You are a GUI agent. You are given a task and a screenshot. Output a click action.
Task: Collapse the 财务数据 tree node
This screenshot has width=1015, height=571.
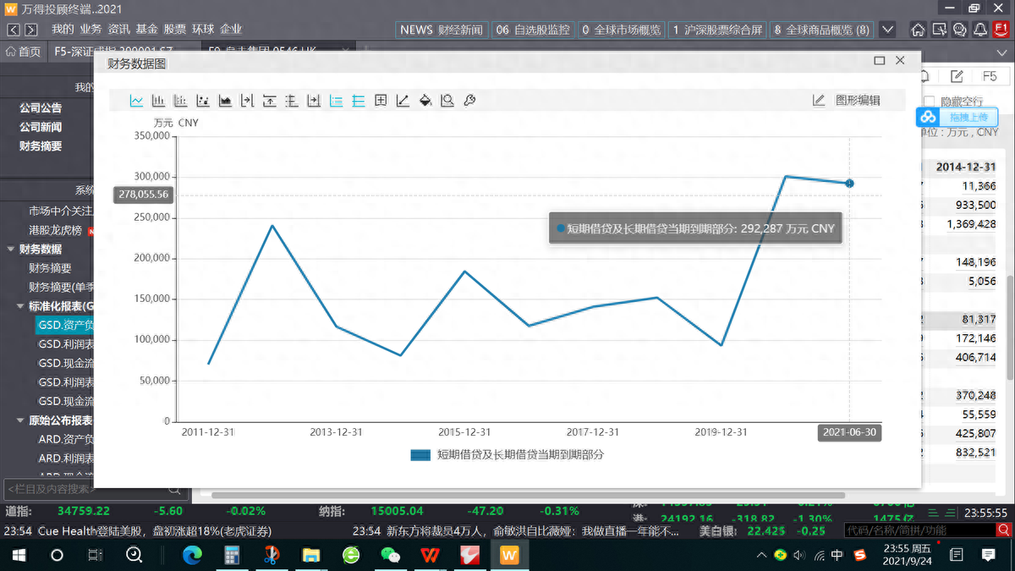[11, 250]
